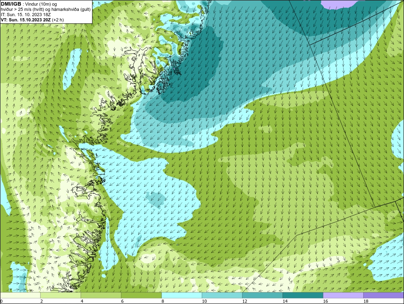This screenshot has width=404, height=304.
Task: Click the legend label '10'
Action: point(204,301)
